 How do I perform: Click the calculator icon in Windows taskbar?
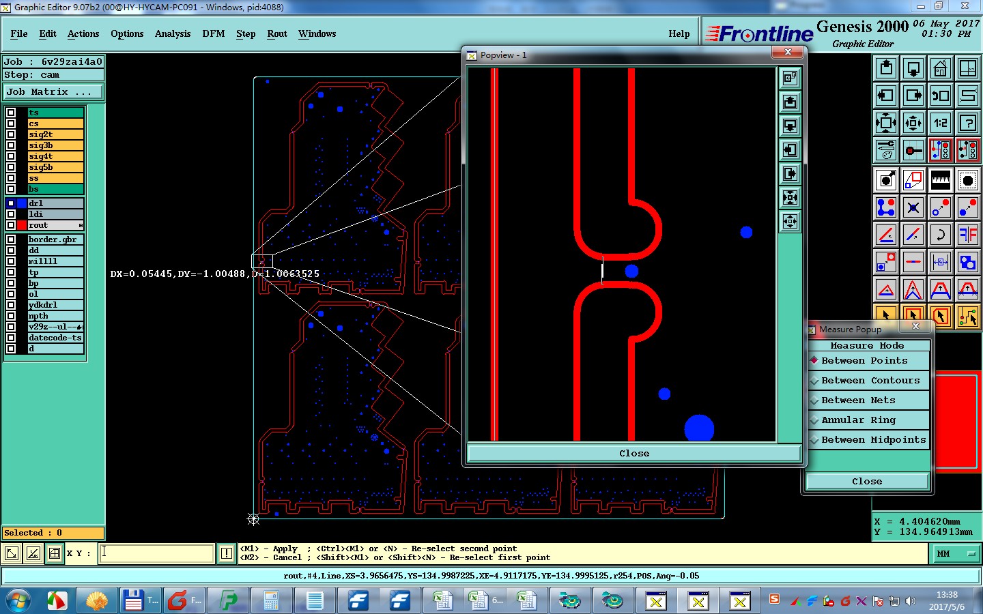point(271,600)
